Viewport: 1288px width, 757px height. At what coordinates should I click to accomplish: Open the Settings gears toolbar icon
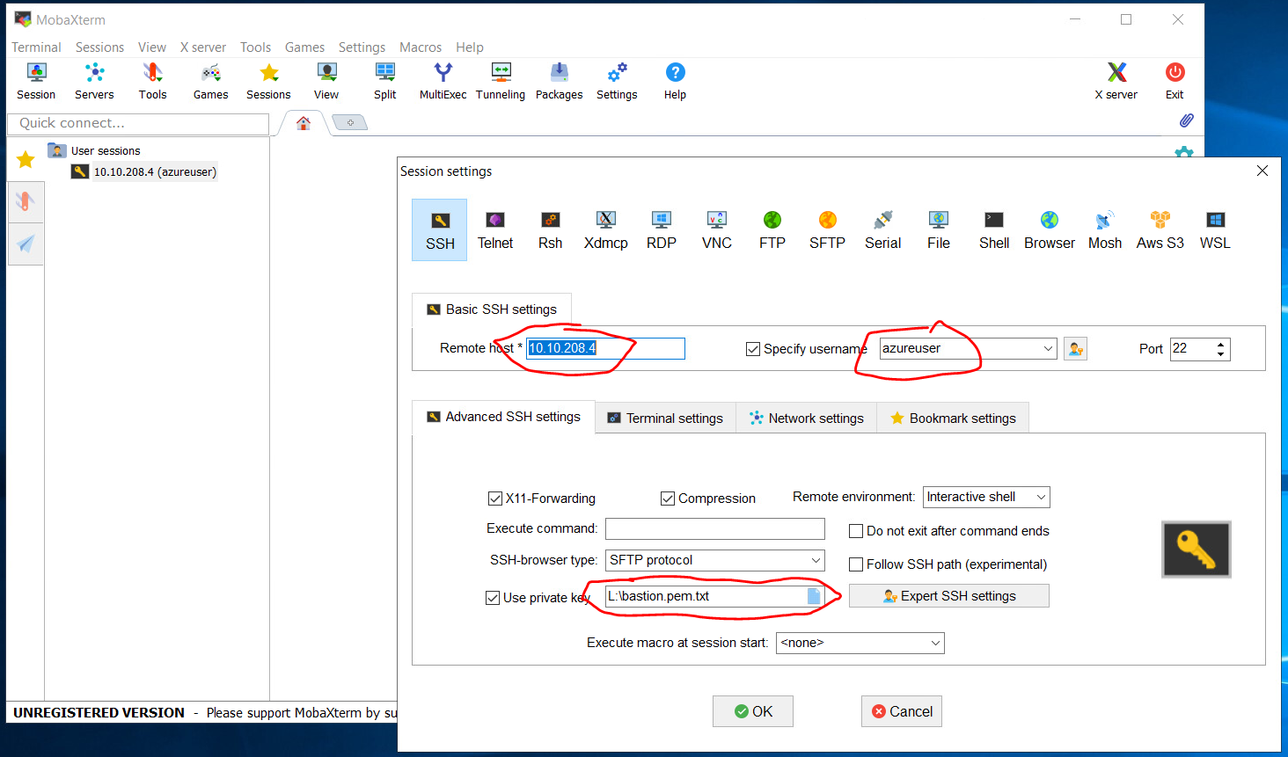click(x=617, y=81)
